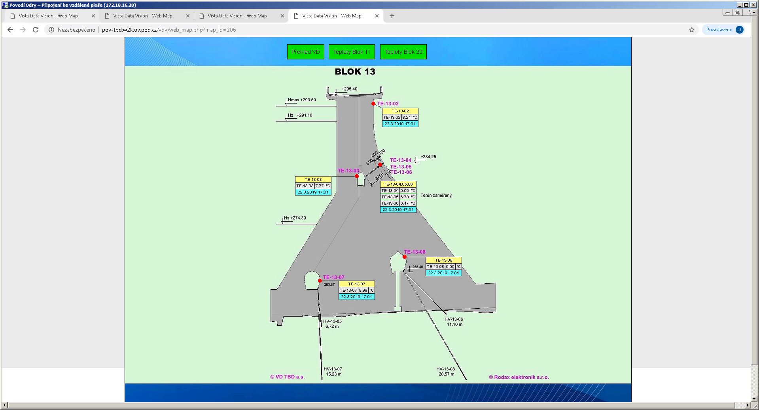This screenshot has width=759, height=410.
Task: Open Teploty Blok 20 page
Action: click(403, 52)
